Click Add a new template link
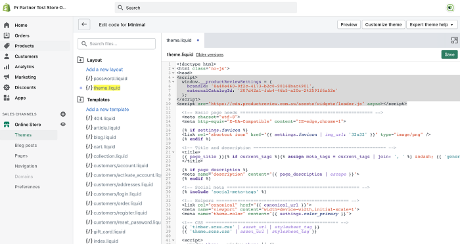Image resolution: width=460 pixels, height=244 pixels. 107,110
